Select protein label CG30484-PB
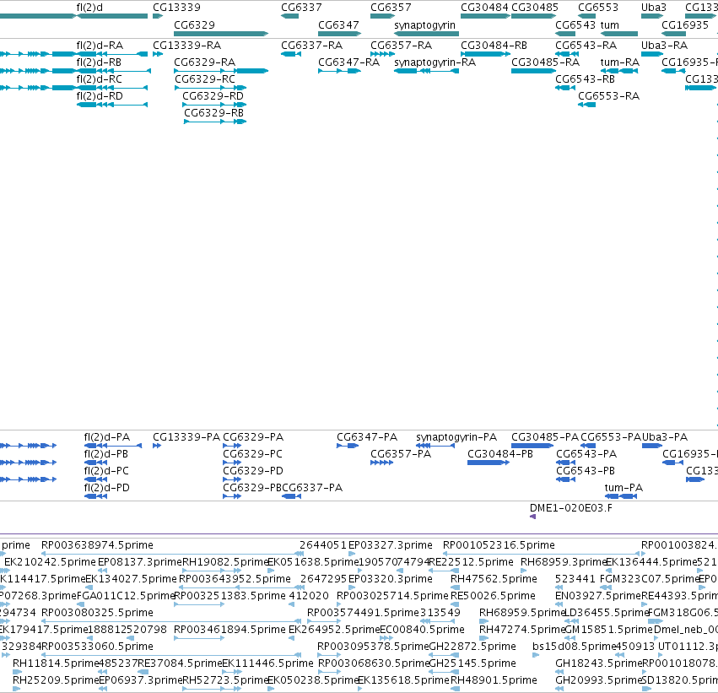The height and width of the screenshot is (693, 718). [x=500, y=454]
